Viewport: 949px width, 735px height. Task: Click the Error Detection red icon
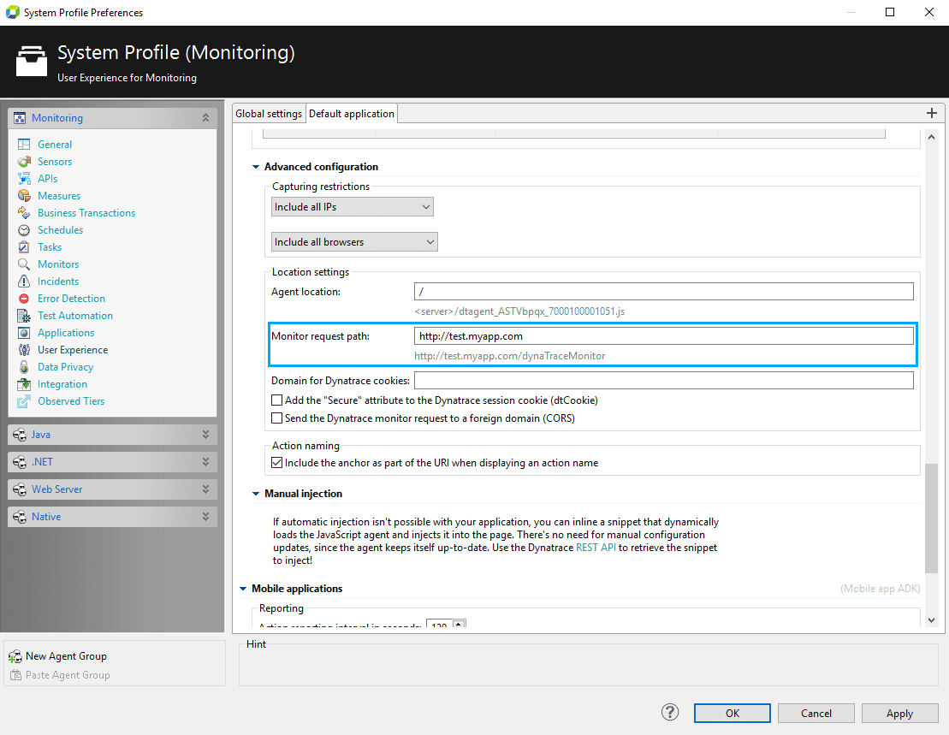click(x=24, y=299)
